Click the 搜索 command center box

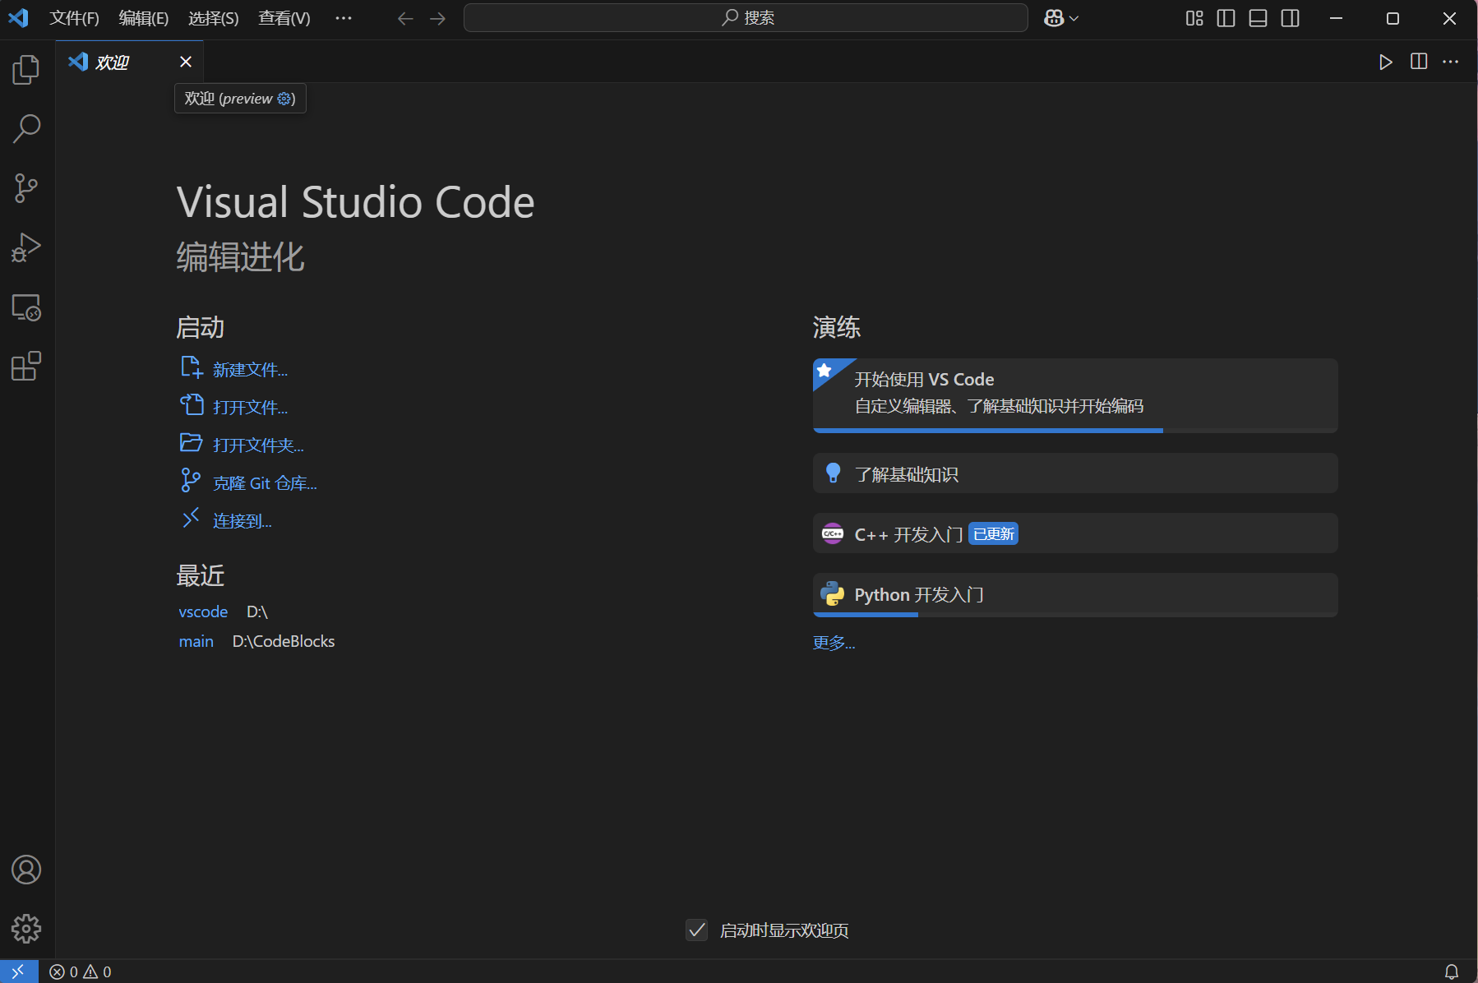tap(746, 18)
